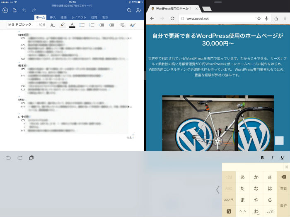This screenshot has height=217, width=290.
Task: Toggle bold with B keyboard shortcut
Action: (262, 158)
